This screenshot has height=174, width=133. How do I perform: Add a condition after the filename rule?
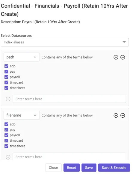click(116, 115)
